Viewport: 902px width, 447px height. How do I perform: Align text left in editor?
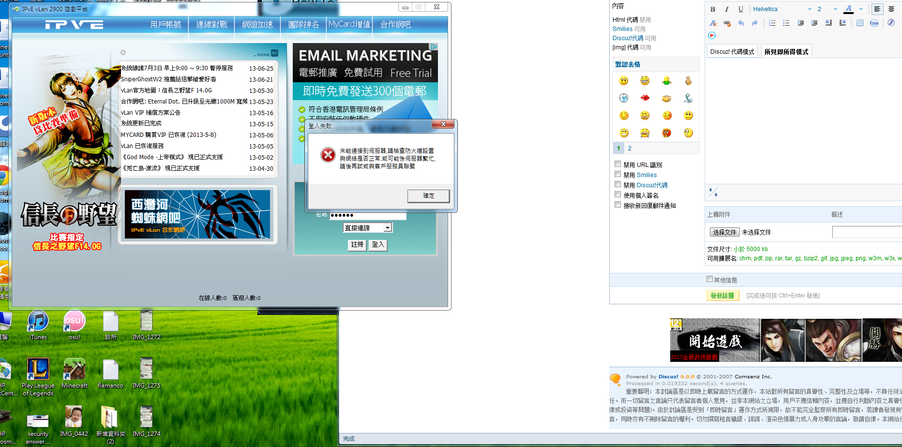pyautogui.click(x=877, y=9)
